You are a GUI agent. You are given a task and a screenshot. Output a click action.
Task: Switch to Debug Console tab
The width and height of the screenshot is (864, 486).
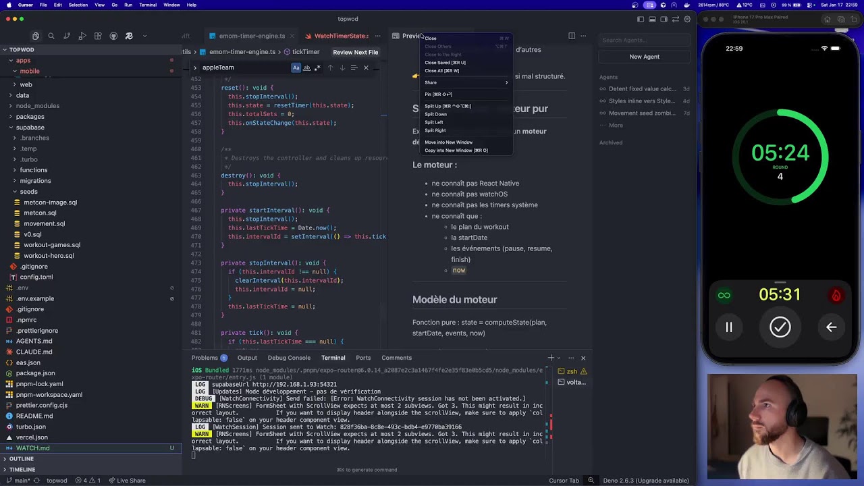[289, 358]
